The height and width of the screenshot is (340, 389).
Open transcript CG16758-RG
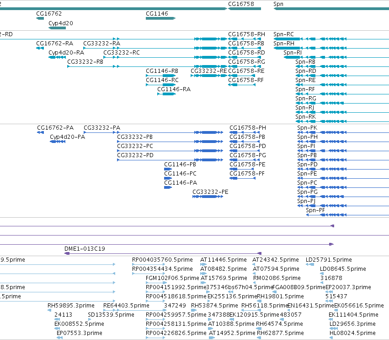pyautogui.click(x=246, y=62)
